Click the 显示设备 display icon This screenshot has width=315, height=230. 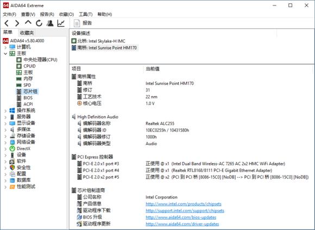(x=12, y=123)
